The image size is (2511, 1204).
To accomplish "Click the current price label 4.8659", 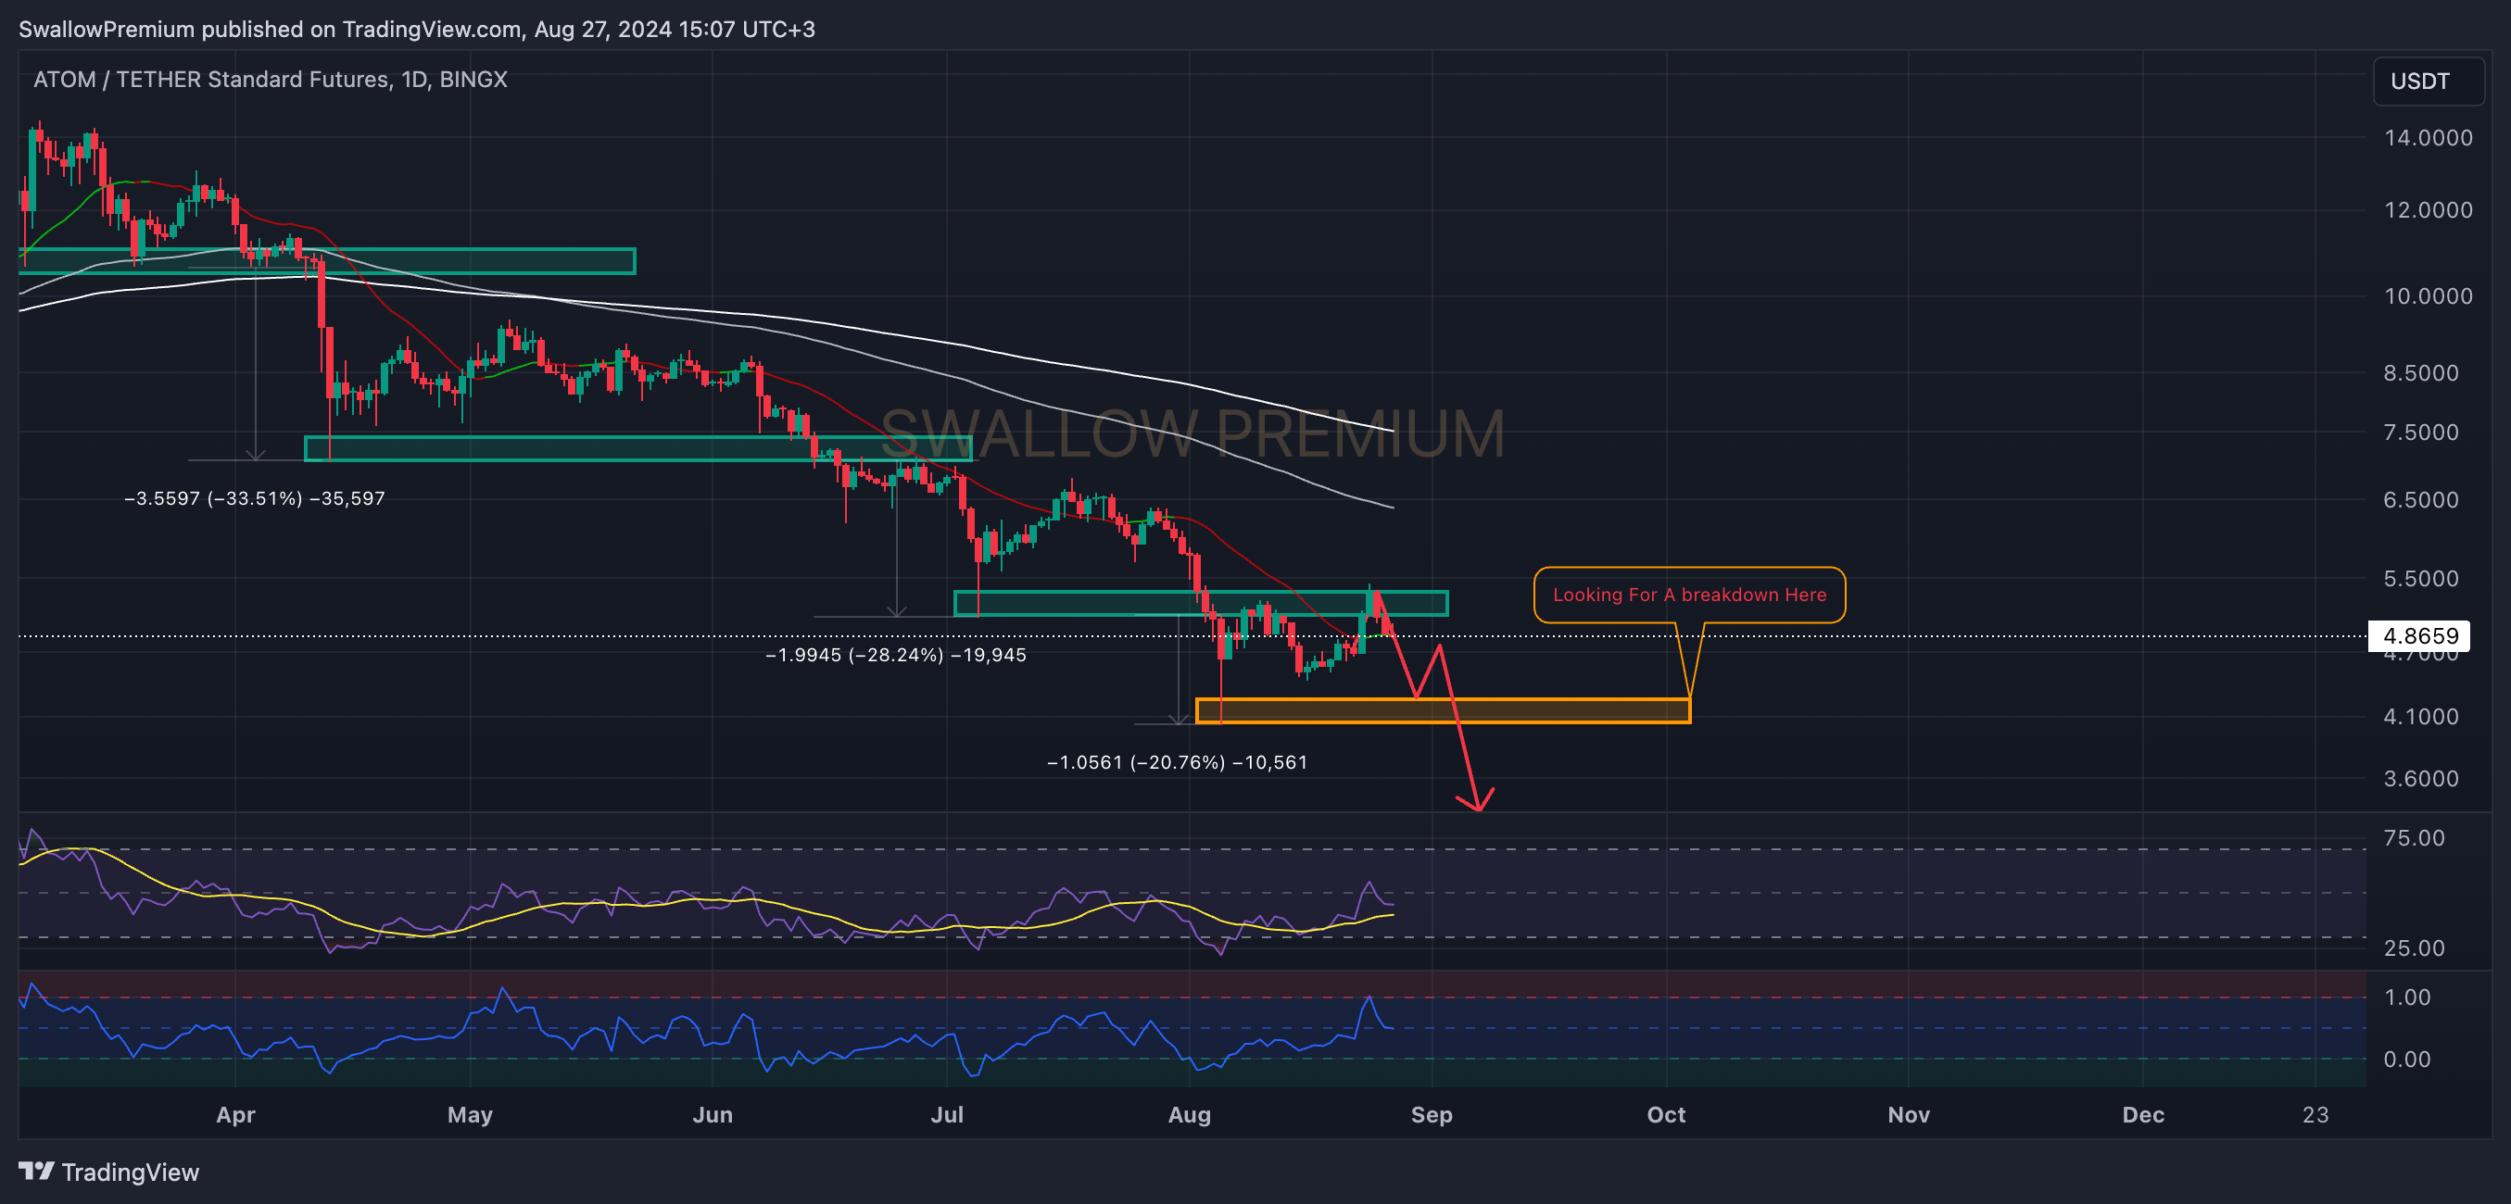I will 2419,636.
